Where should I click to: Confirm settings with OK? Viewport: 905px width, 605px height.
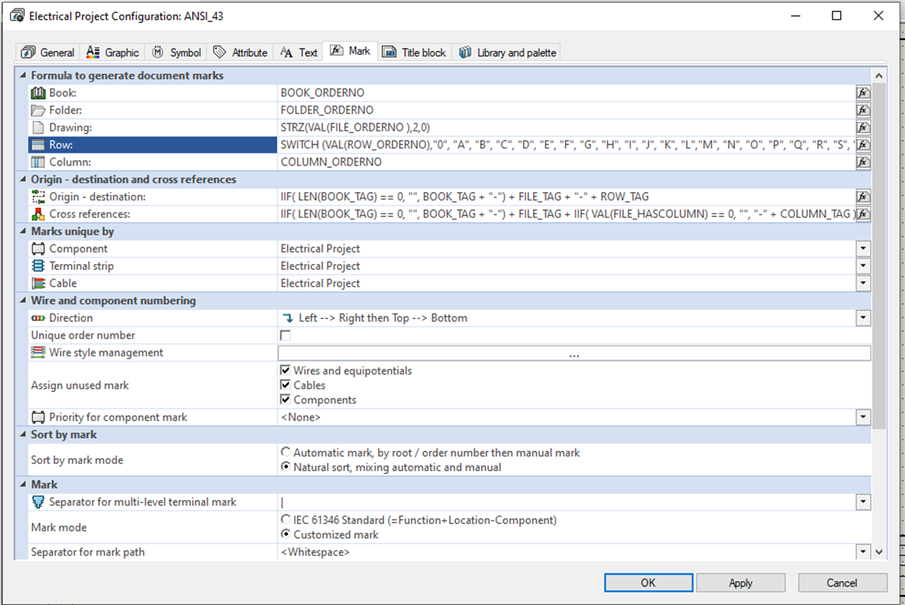click(648, 582)
